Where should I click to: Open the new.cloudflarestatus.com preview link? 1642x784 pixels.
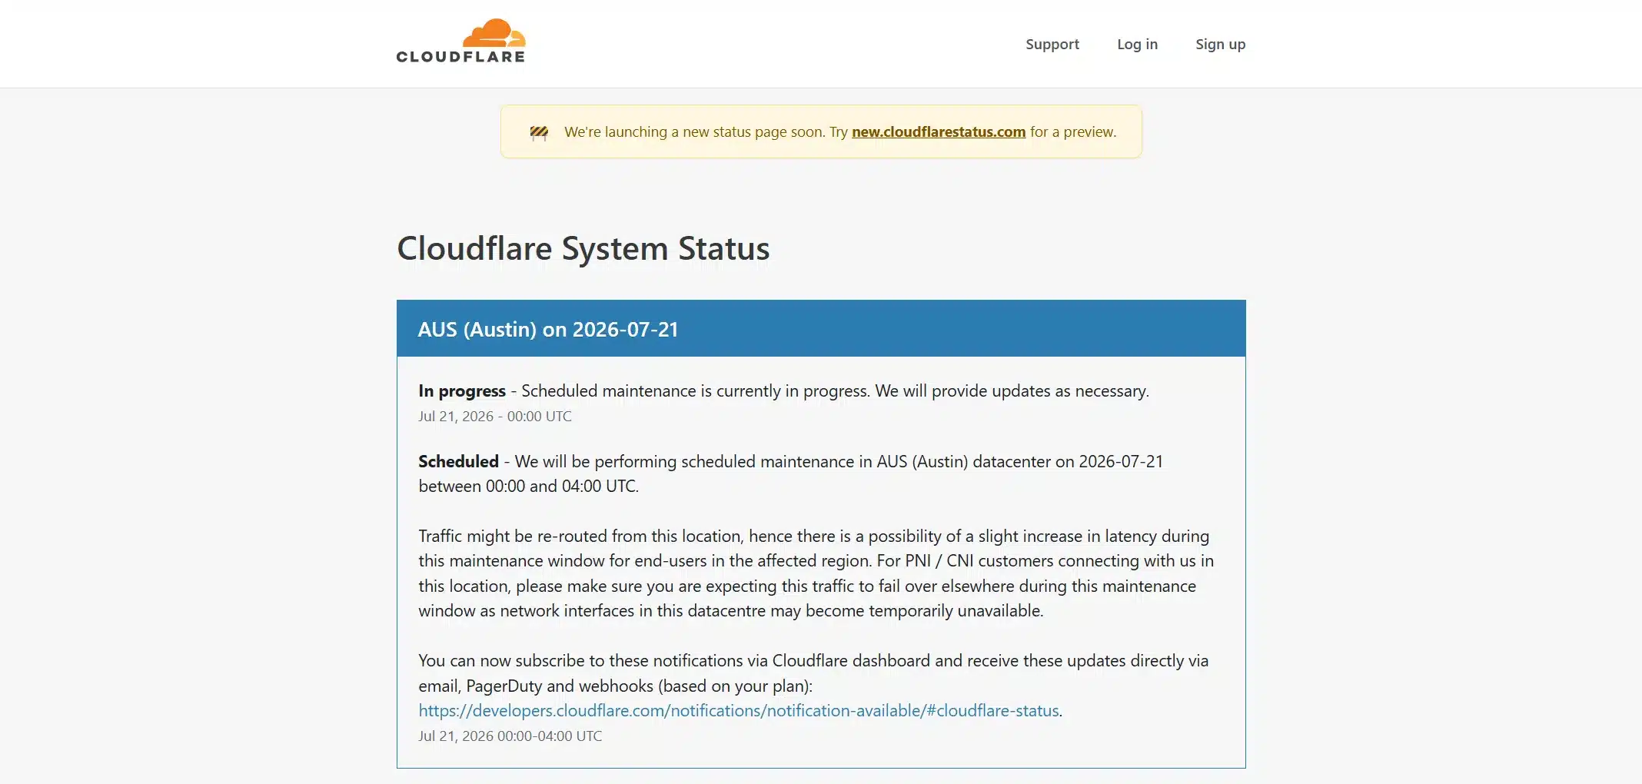coord(939,131)
